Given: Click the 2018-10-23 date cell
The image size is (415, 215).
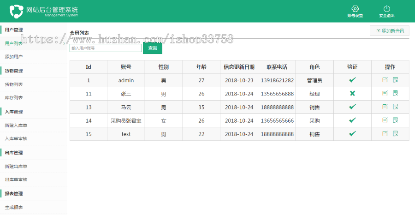Looking at the screenshot, I should coord(239,80).
